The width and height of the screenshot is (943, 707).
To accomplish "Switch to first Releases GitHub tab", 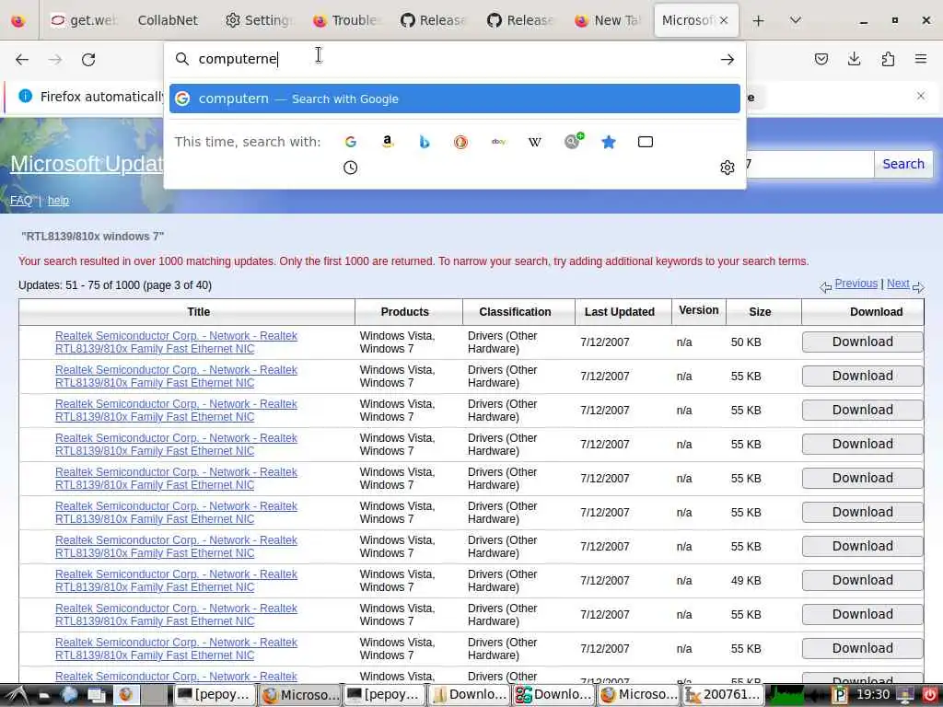I will point(434,20).
